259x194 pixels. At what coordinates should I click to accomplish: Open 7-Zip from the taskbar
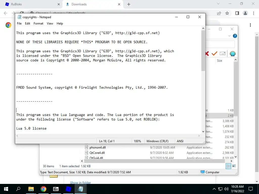[56, 189]
